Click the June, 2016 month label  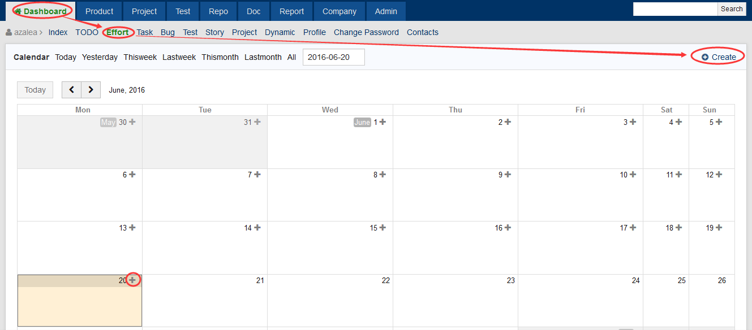[x=127, y=90]
